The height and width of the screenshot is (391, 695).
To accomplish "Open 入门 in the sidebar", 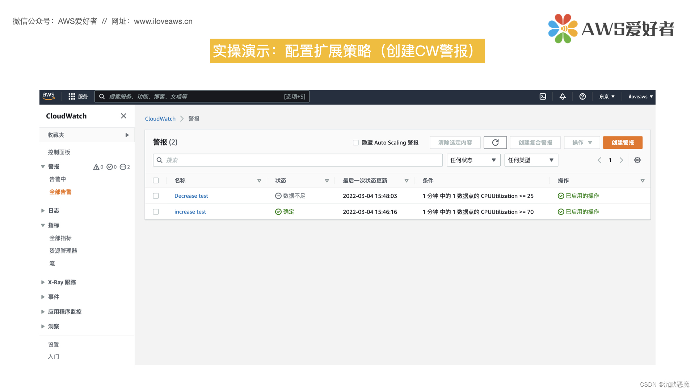I will pyautogui.click(x=54, y=357).
